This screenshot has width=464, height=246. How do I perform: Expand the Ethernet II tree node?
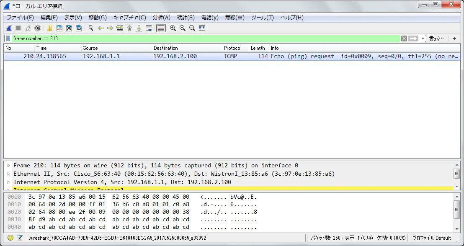click(x=8, y=174)
